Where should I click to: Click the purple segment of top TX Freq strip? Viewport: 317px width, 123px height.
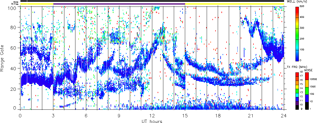119,4
